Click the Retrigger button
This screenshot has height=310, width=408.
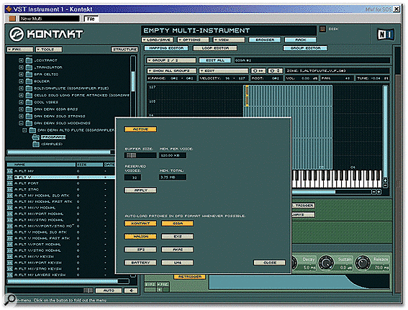click(190, 277)
